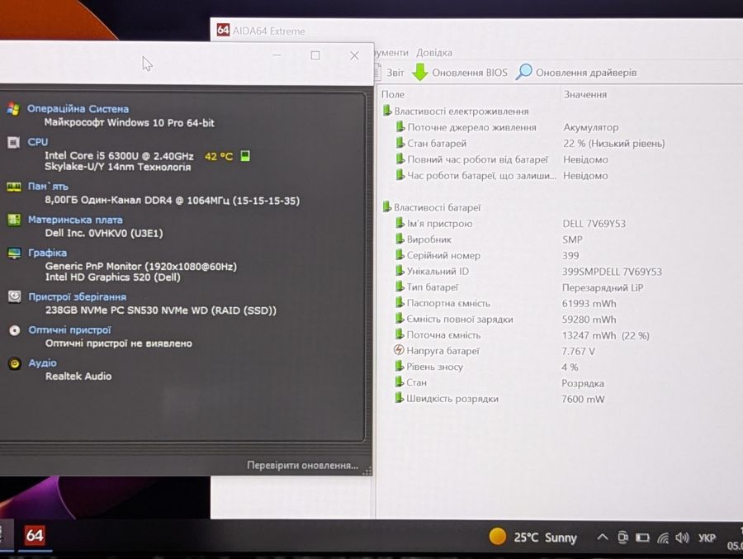Screen dimensions: 743x559
Task: Click the AIDA64 title bar logo icon
Action: [x=223, y=31]
